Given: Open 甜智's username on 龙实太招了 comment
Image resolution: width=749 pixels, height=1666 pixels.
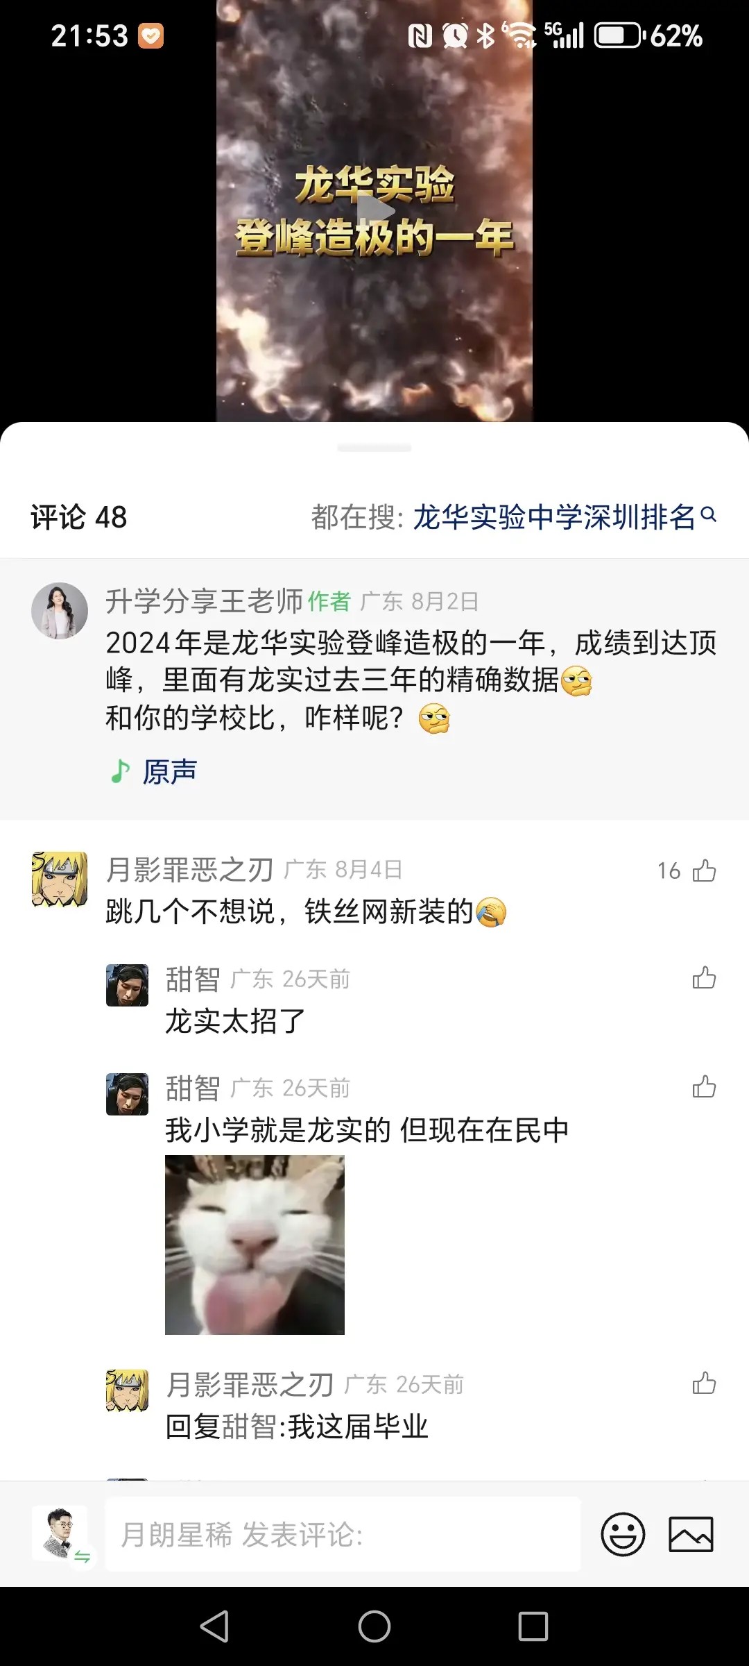Looking at the screenshot, I should tap(192, 979).
